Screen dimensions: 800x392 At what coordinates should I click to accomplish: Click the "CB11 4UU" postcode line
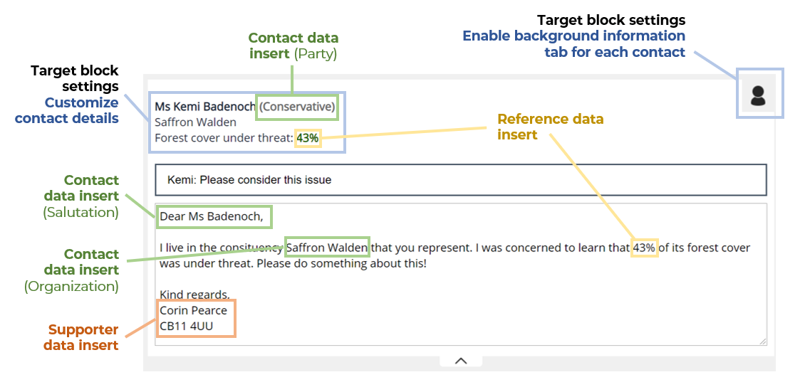(187, 327)
